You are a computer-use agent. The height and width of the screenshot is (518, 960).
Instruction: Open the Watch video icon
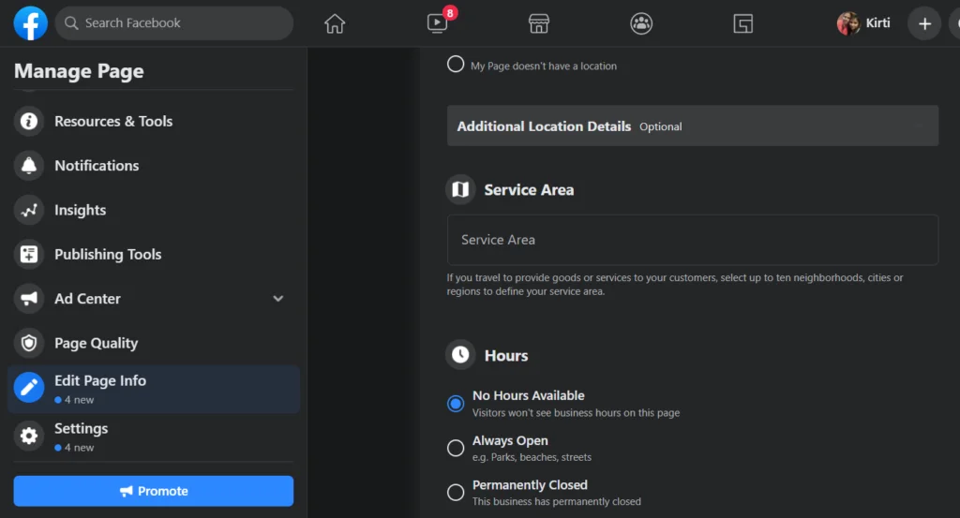[x=437, y=24]
